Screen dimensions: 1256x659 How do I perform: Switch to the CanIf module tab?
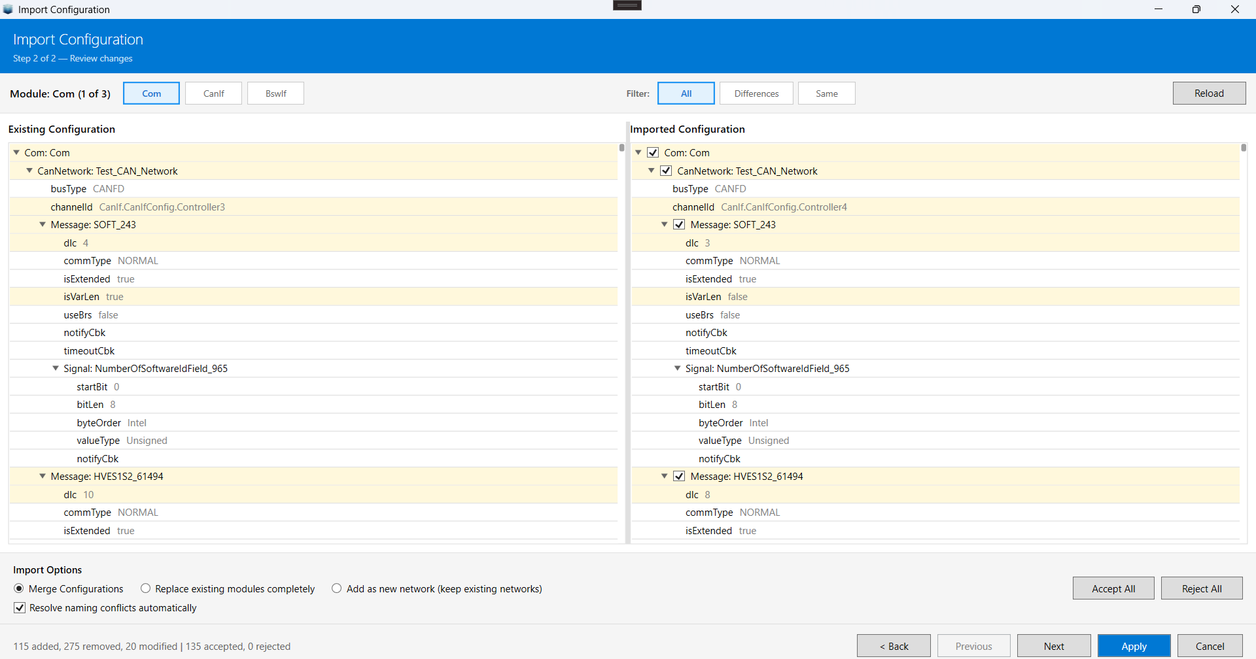pos(213,93)
